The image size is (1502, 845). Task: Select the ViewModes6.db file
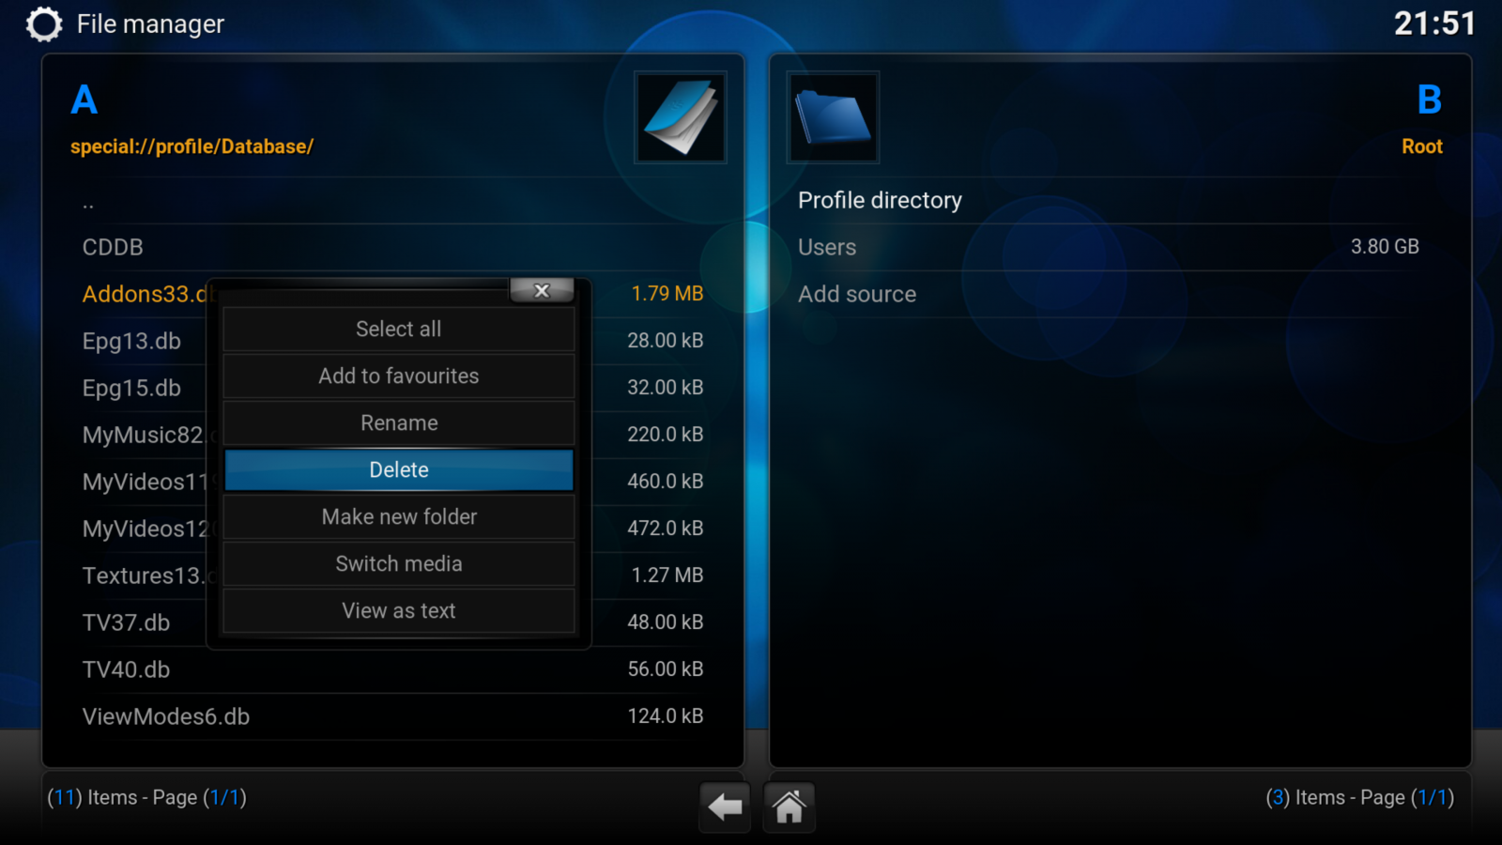(x=166, y=717)
